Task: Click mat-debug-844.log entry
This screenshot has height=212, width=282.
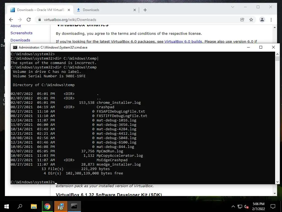Action: (115, 147)
